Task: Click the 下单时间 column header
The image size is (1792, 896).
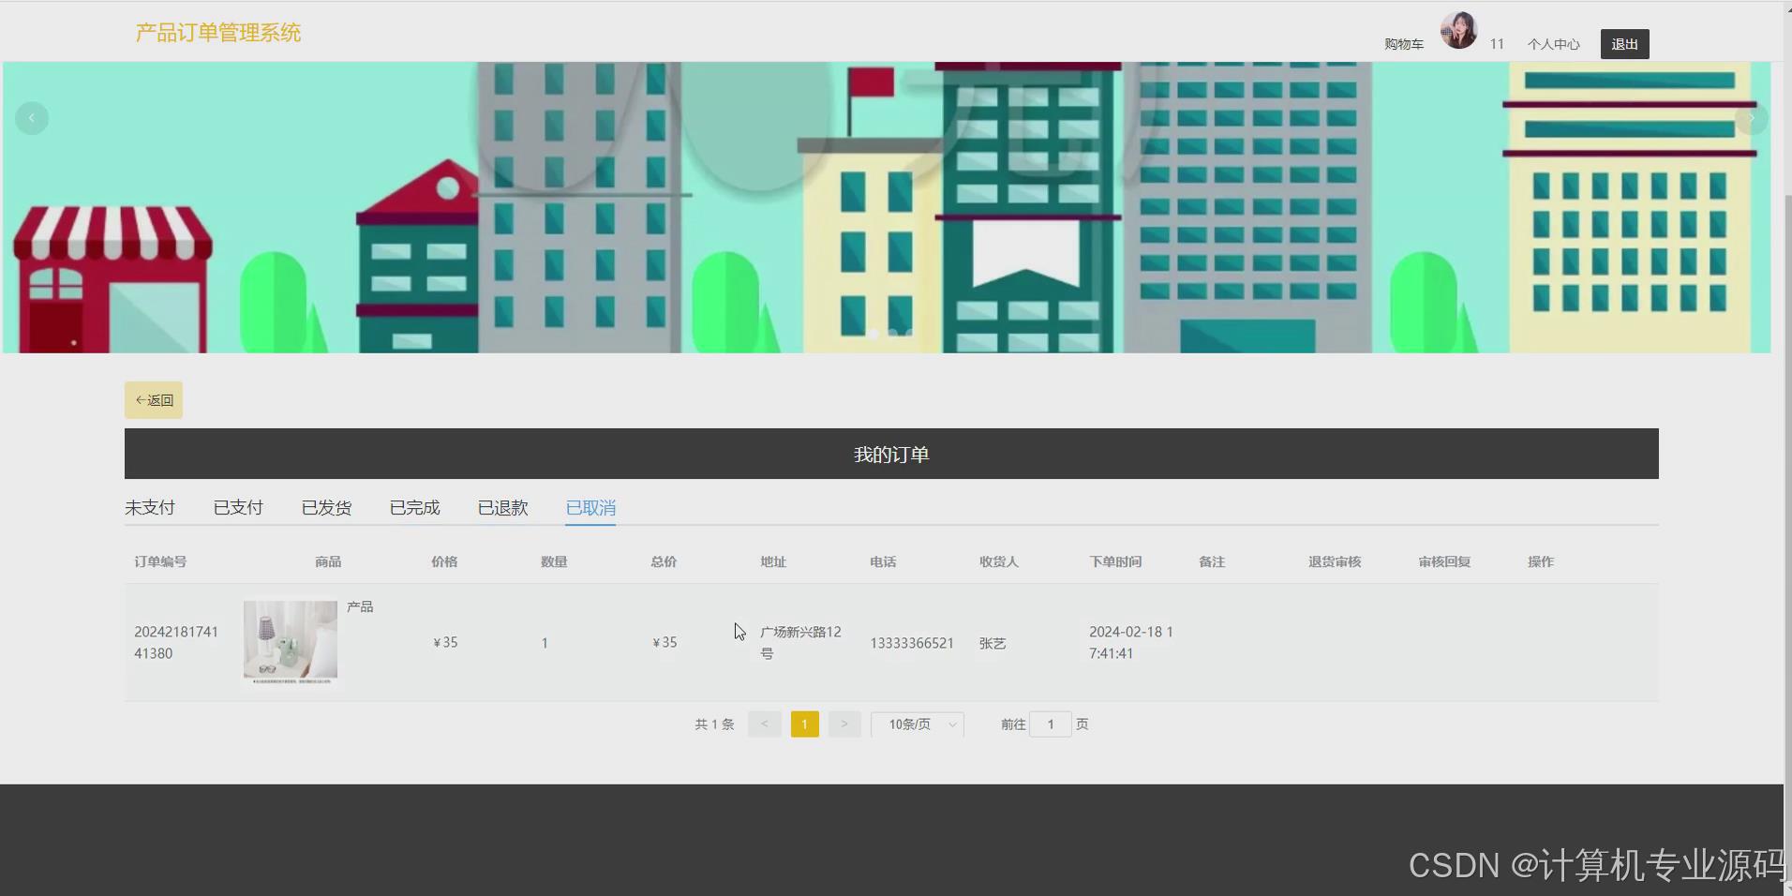Action: pyautogui.click(x=1115, y=561)
